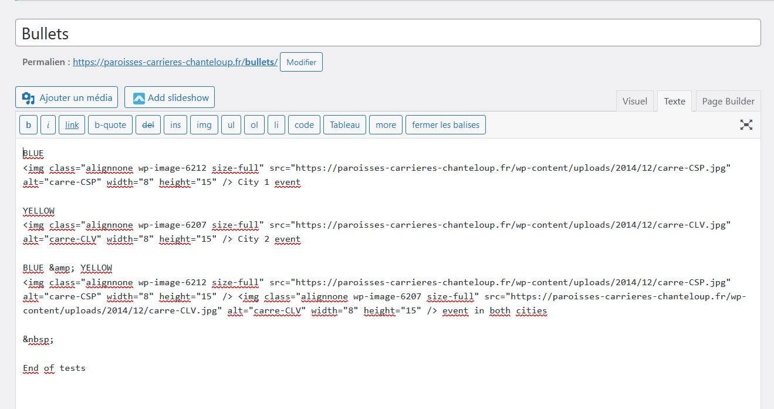Switch to the Texte editor tab

coord(674,101)
